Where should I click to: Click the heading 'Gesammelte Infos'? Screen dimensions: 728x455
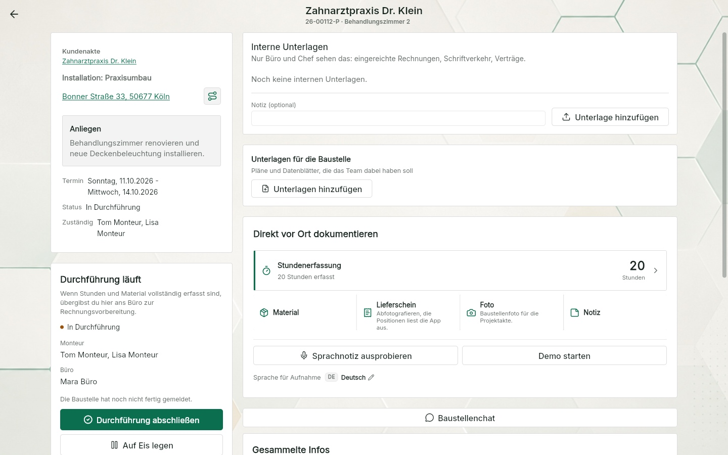pyautogui.click(x=291, y=449)
